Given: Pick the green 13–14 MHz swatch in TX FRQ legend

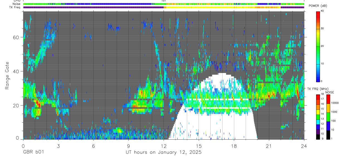Looking at the screenshot, I should tap(318, 117).
